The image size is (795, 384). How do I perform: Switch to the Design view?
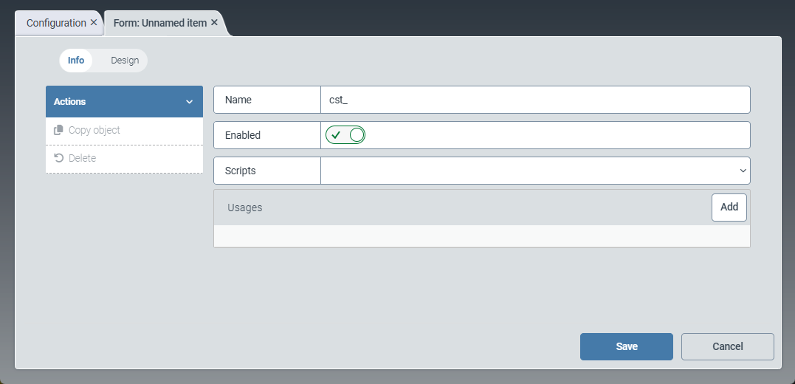point(125,61)
